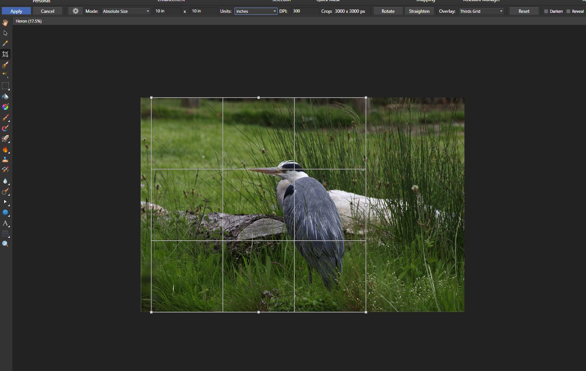Expand the Units dropdown set to Inches
Screen dimensions: 586x371
click(x=256, y=11)
